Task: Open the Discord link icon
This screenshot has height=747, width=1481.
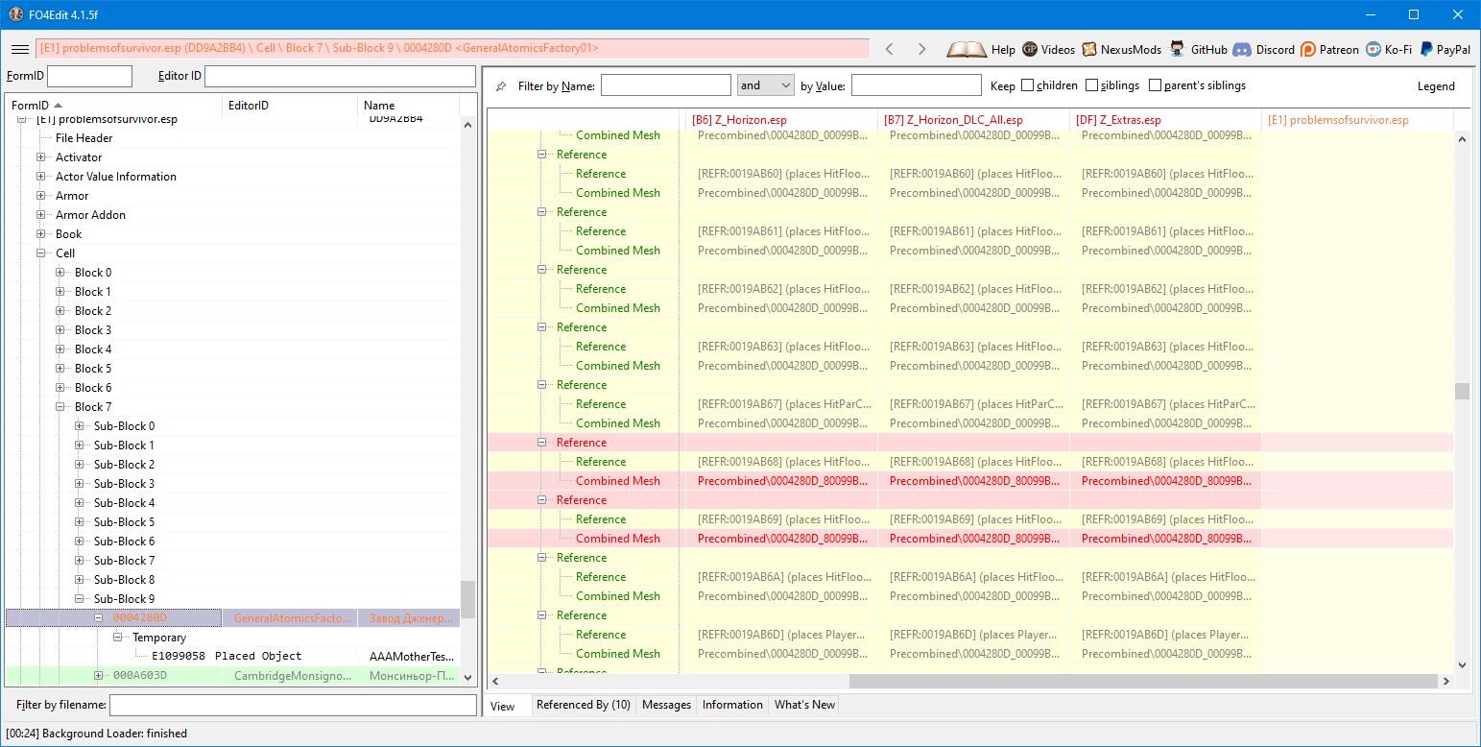Action: point(1242,49)
